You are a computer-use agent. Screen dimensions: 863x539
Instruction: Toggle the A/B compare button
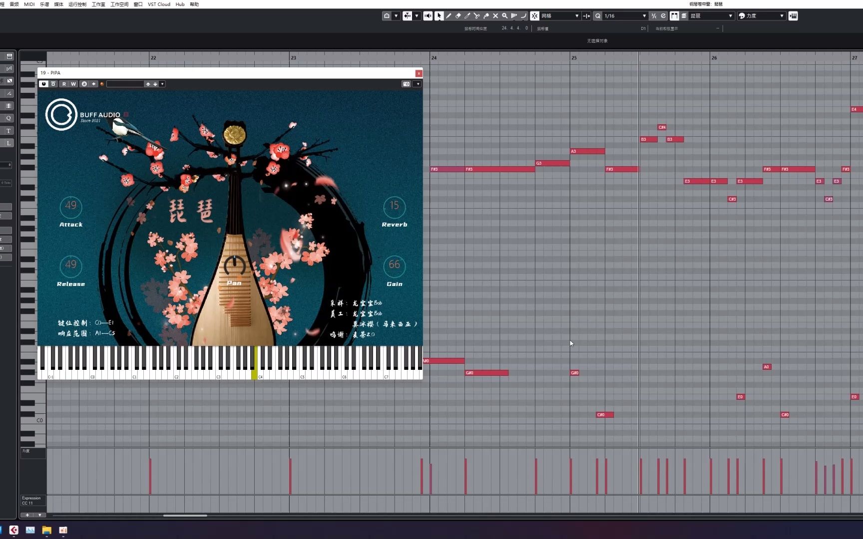(84, 84)
